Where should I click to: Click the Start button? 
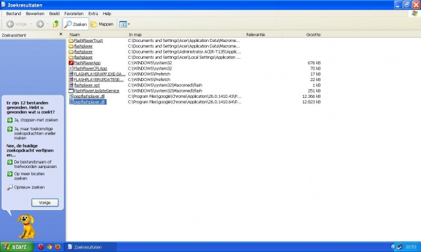(x=16, y=247)
